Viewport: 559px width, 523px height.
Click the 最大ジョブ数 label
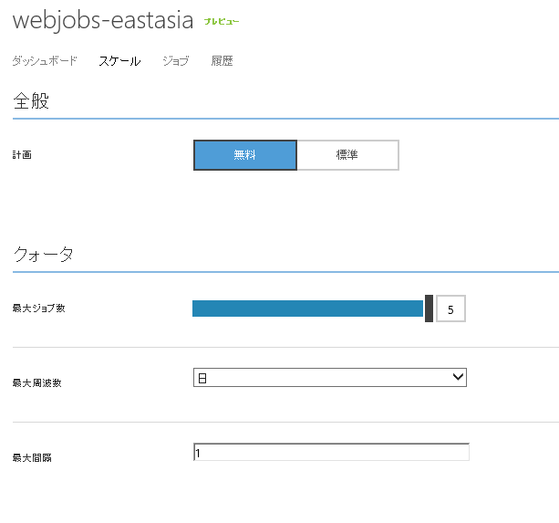pos(38,309)
